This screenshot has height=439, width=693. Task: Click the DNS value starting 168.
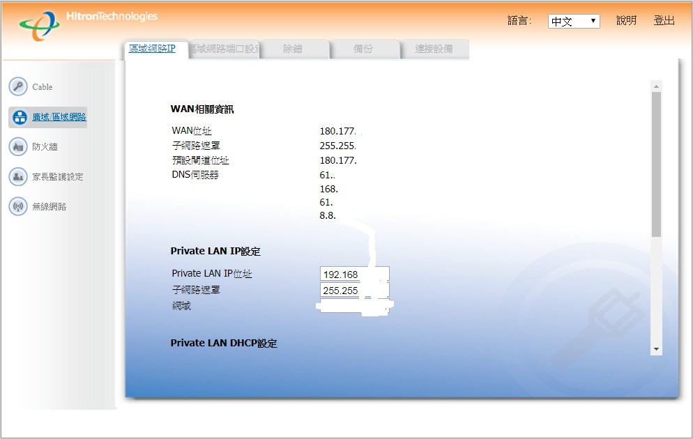(329, 189)
